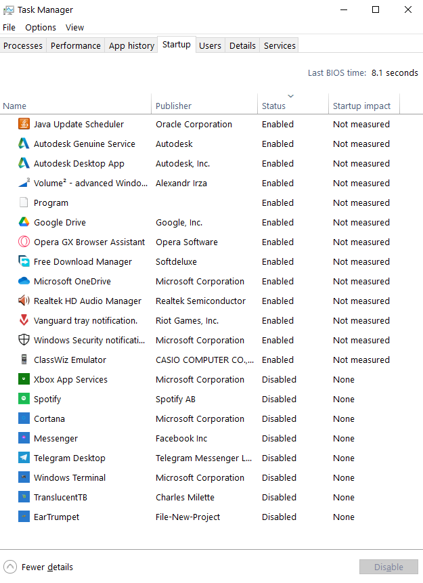Click the Volume² app icon
This screenshot has width=423, height=583.
[x=24, y=183]
